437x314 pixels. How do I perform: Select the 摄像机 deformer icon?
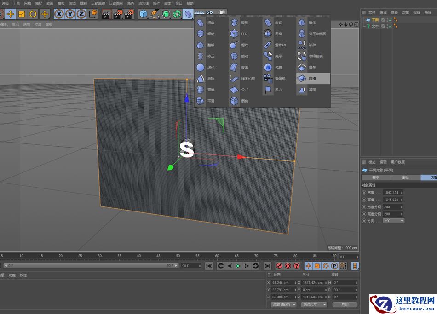click(276, 78)
